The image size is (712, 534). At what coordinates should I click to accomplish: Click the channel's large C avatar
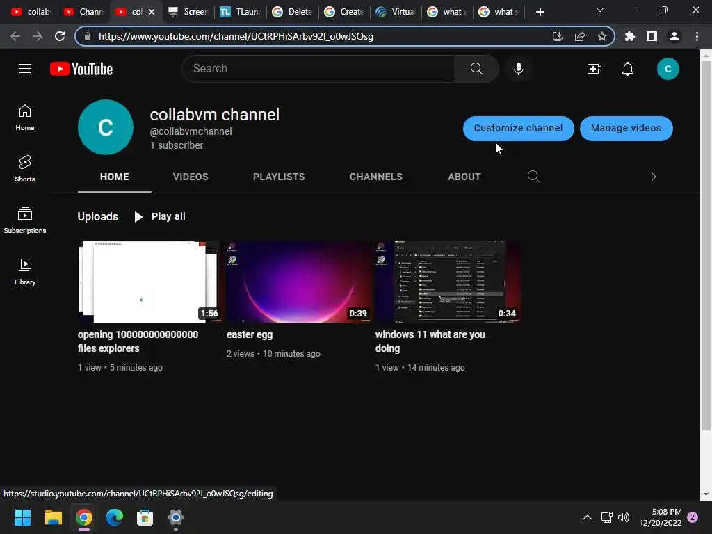[x=106, y=127]
